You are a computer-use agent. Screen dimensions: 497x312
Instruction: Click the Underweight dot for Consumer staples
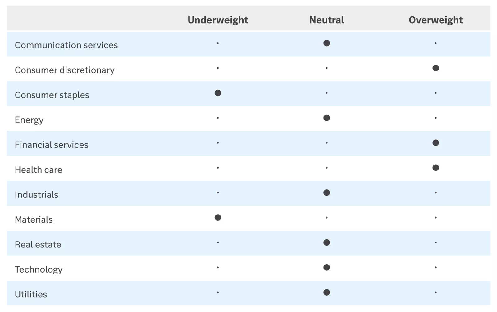pos(218,93)
